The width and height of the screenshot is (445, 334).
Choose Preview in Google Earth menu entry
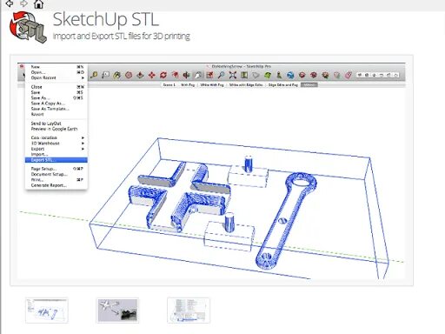(56, 129)
